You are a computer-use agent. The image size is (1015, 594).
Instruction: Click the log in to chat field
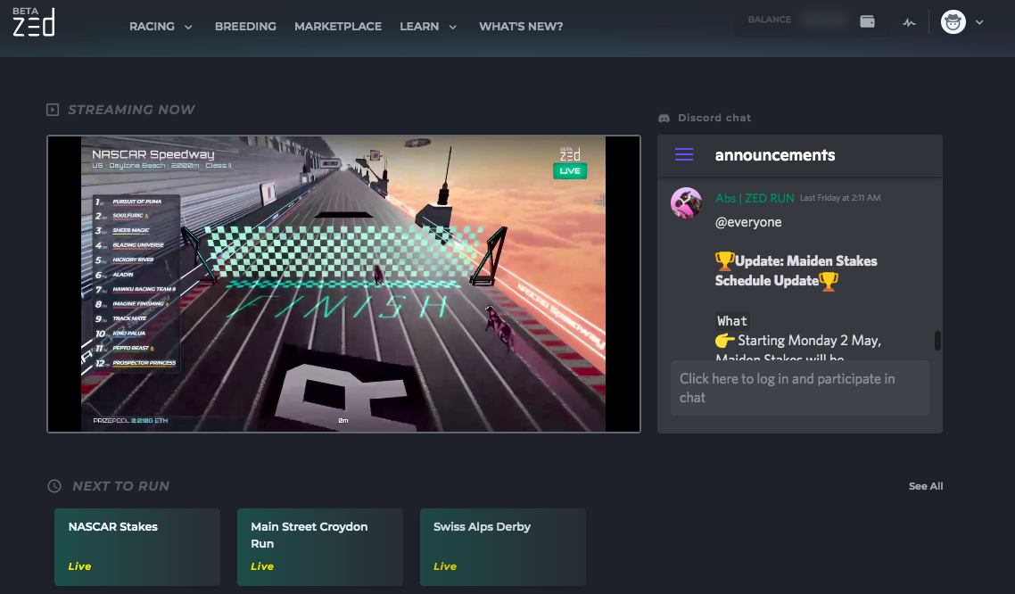click(x=799, y=388)
